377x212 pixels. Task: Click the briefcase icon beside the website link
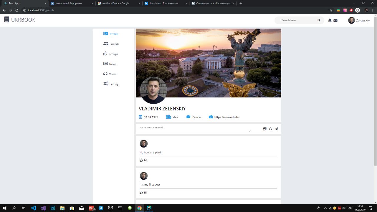[211, 117]
